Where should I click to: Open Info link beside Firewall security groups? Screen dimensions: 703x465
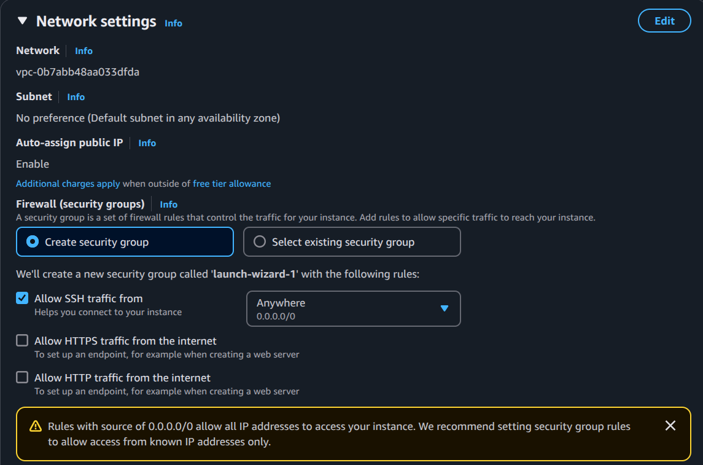click(x=169, y=205)
